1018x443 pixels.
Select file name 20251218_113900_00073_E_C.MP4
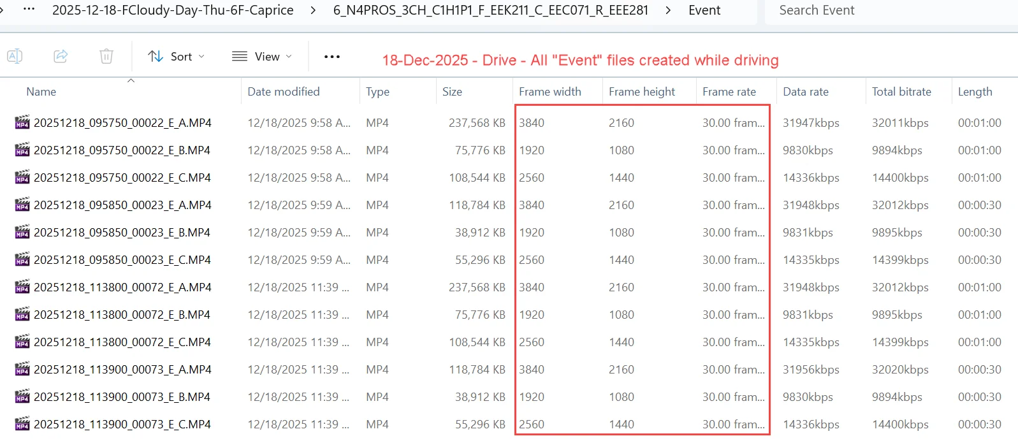[x=122, y=425]
